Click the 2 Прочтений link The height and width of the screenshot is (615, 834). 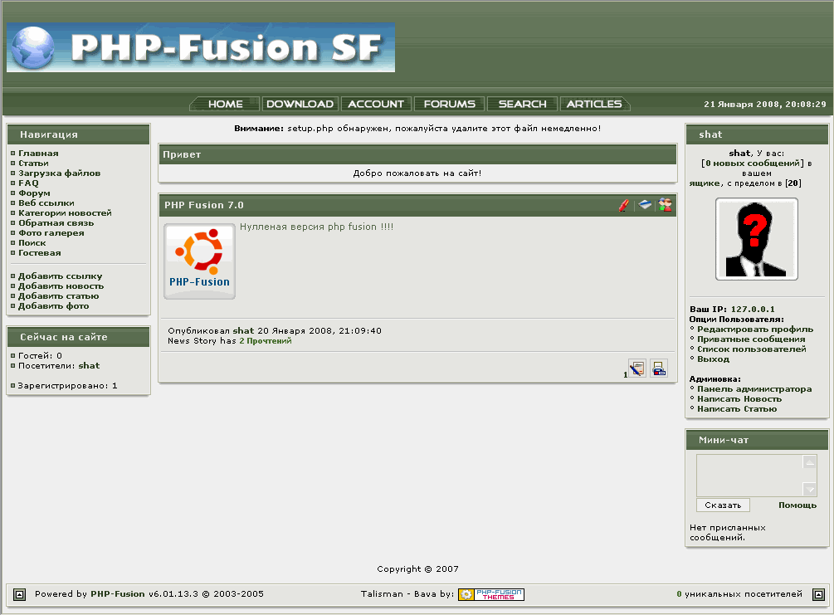[x=266, y=341]
